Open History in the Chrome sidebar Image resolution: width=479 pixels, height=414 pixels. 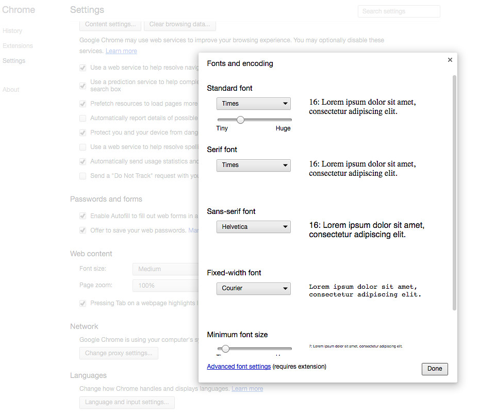(12, 31)
